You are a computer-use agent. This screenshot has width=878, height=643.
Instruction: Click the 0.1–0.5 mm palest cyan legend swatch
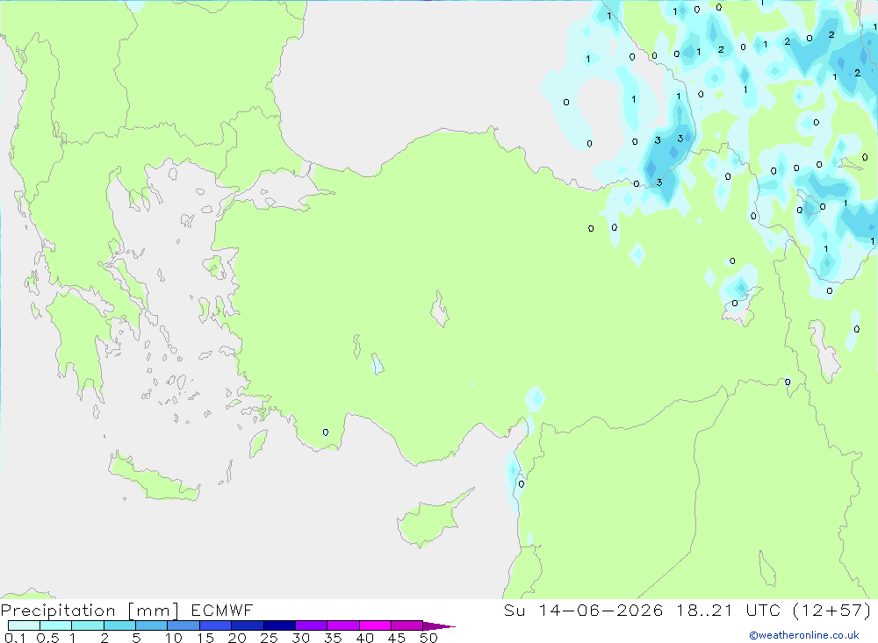pyautogui.click(x=24, y=625)
